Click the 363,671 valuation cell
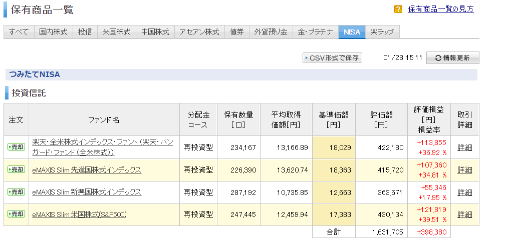 (x=381, y=192)
